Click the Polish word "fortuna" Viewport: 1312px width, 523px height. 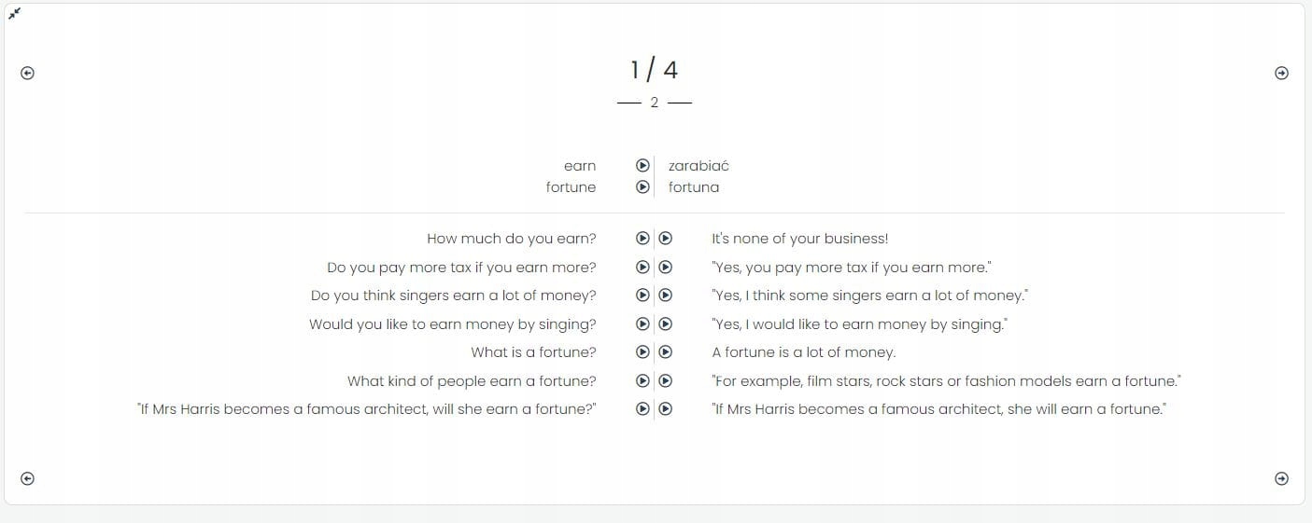[x=694, y=187]
